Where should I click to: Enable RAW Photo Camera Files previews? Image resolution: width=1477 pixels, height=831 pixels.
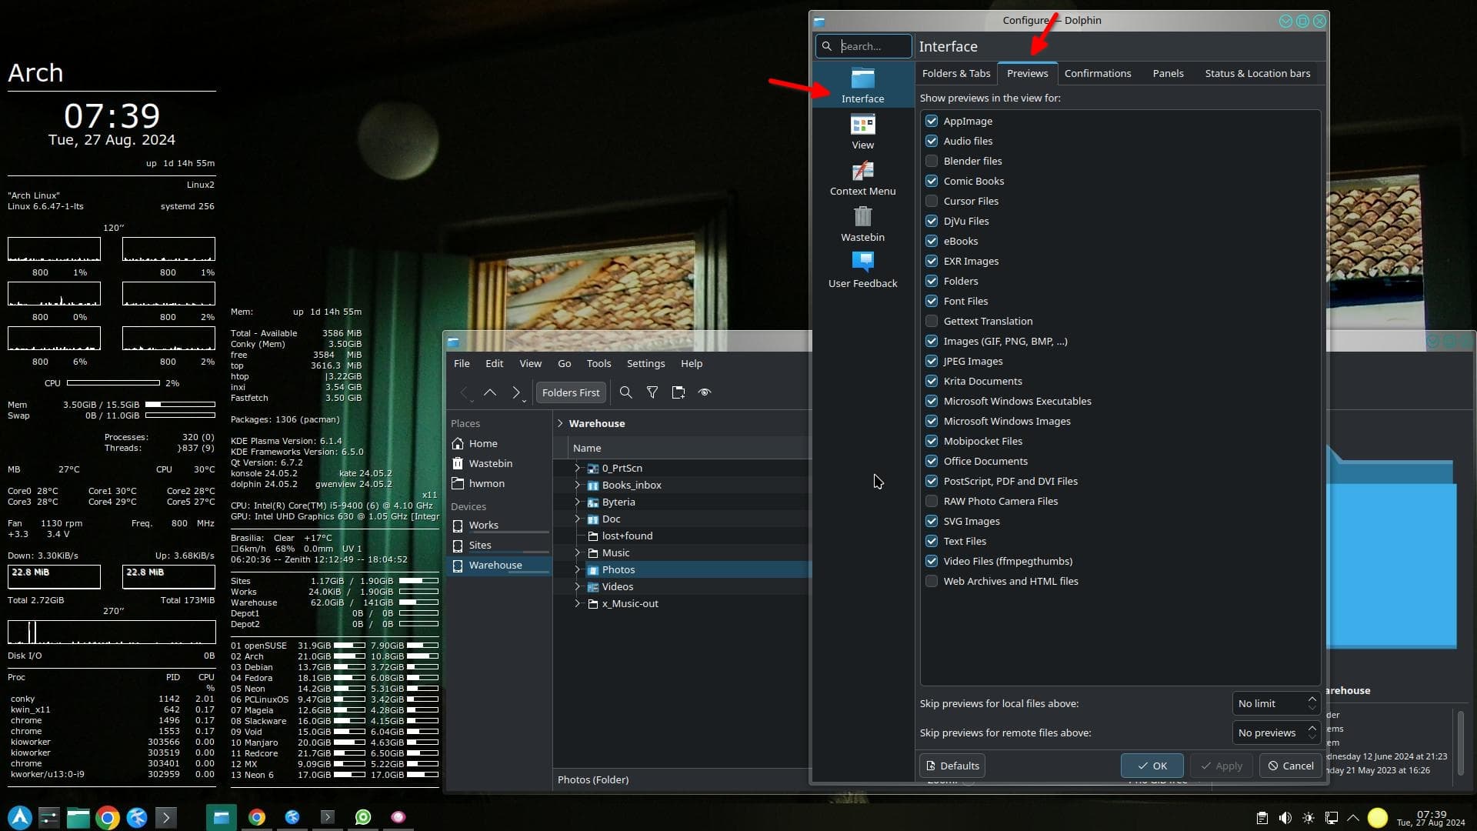coord(932,501)
